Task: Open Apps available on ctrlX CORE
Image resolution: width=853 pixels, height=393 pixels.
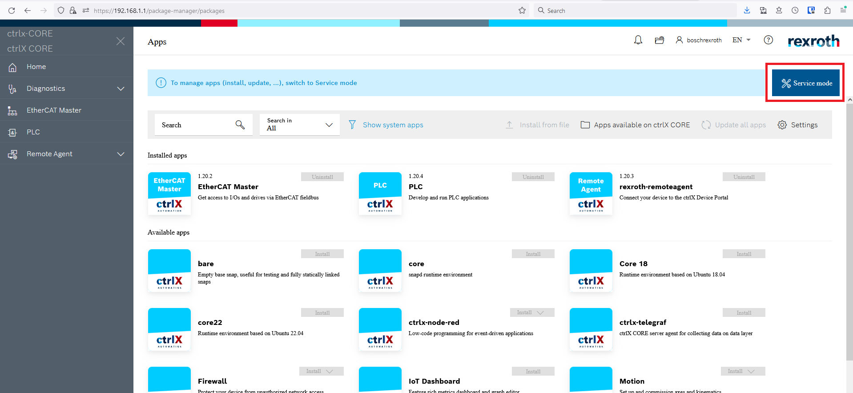Action: click(x=636, y=125)
